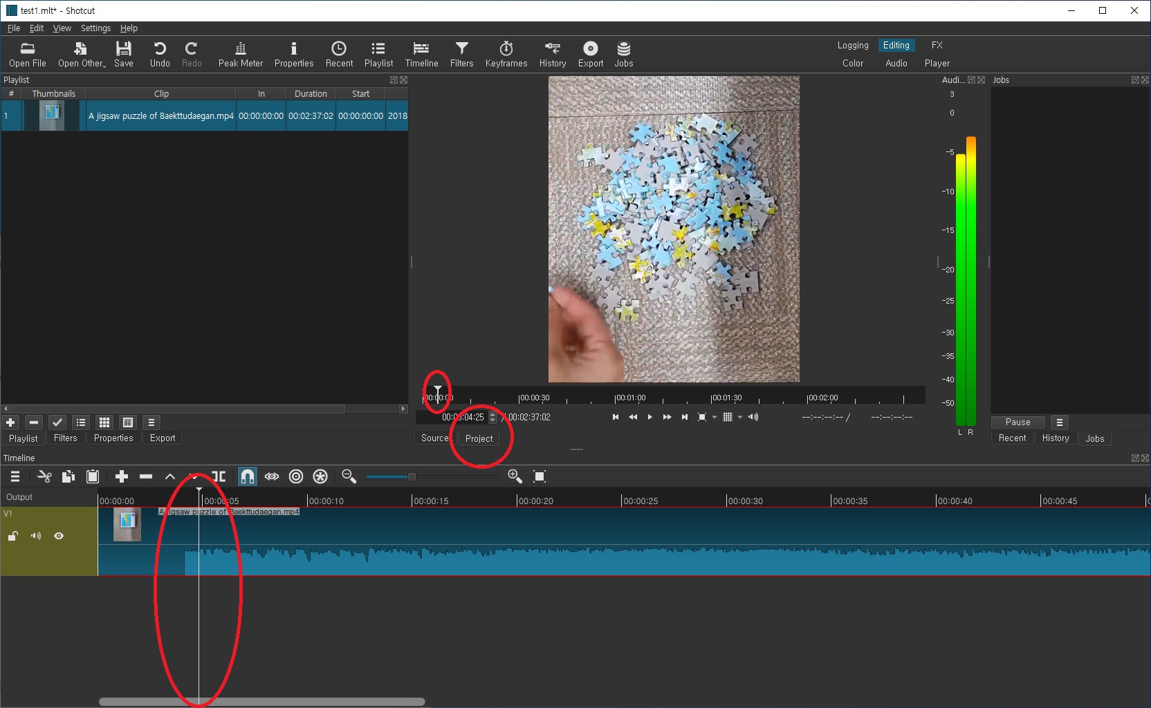Screen dimensions: 1151x708
Task: Open the Playlist panel from toolbar
Action: point(378,55)
